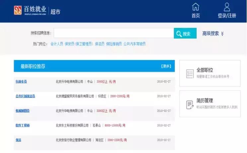
Task: Click the 最新职位推荐 heading
Action: click(x=33, y=66)
